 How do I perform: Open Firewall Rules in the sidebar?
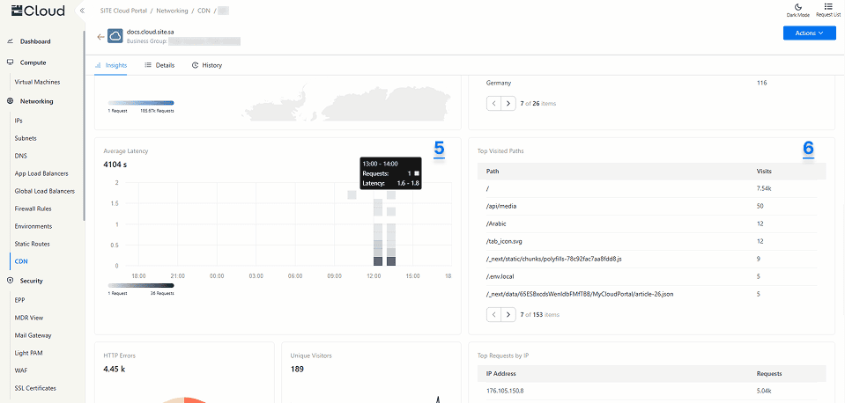click(x=33, y=209)
